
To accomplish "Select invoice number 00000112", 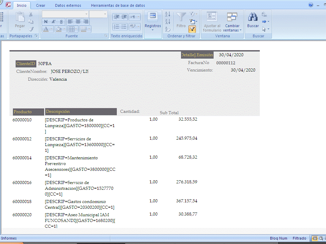I will coord(226,63).
